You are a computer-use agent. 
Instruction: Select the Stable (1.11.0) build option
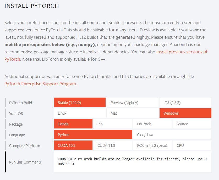pos(80,103)
